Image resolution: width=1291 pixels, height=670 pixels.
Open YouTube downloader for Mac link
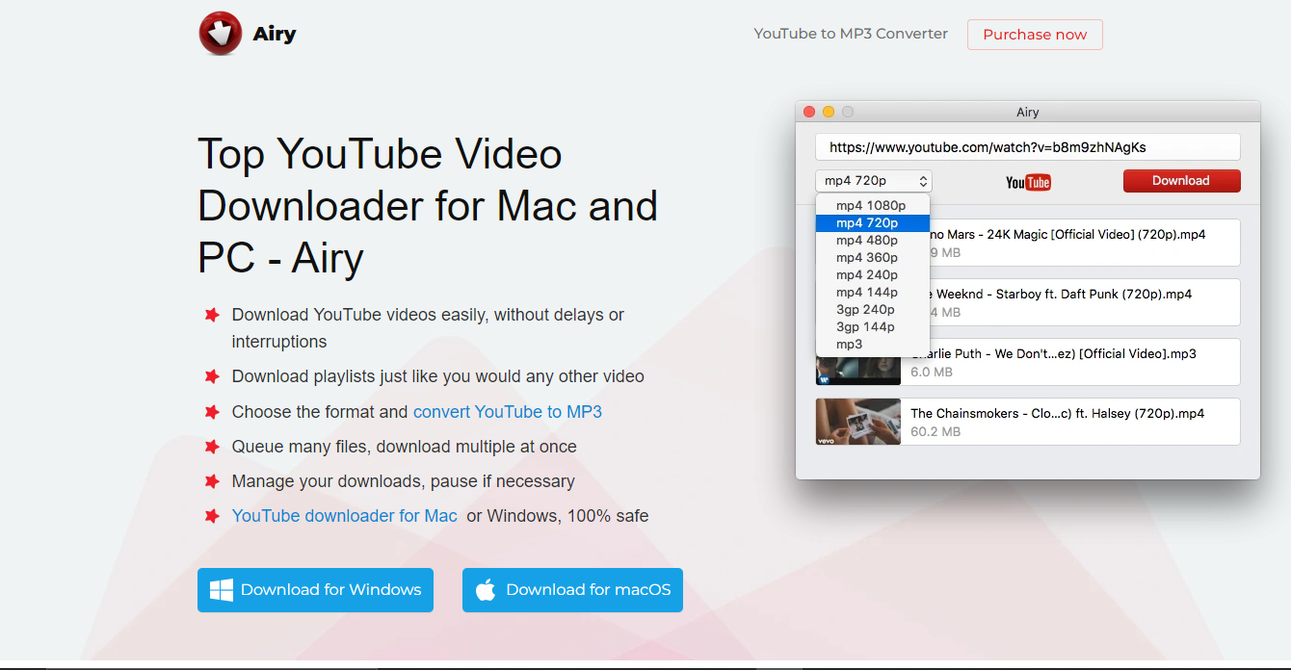click(x=345, y=516)
